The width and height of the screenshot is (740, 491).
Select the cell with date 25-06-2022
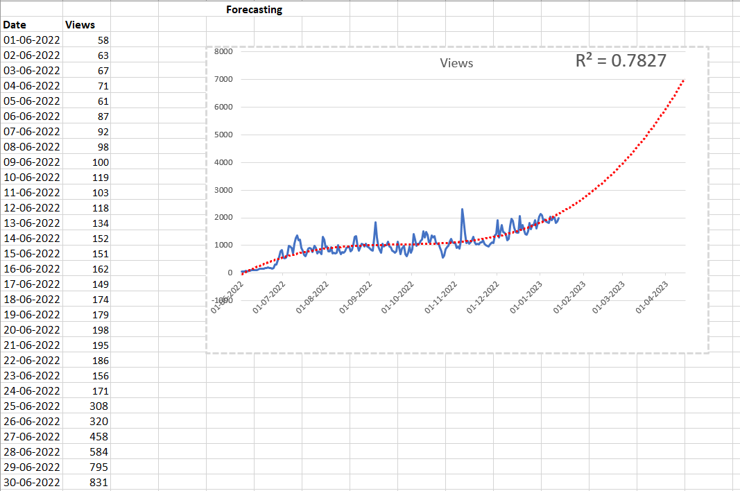31,406
